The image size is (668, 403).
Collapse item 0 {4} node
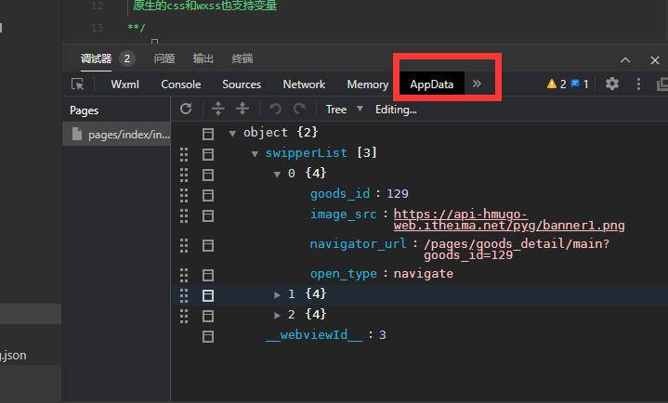click(277, 175)
